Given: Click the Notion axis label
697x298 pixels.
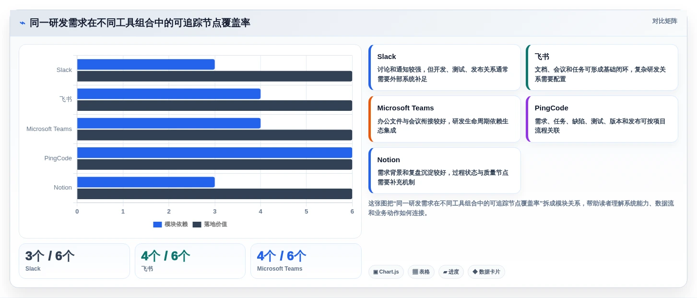Looking at the screenshot, I should pyautogui.click(x=63, y=188).
